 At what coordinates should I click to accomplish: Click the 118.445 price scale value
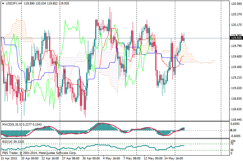236,120
